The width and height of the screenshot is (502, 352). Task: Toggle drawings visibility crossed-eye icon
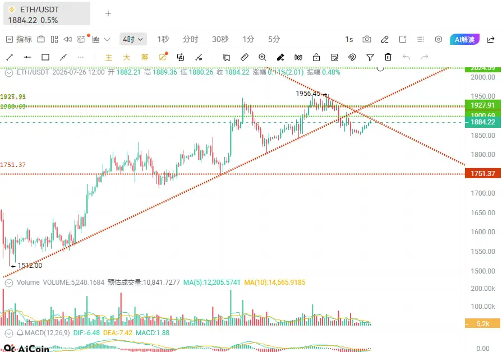pyautogui.click(x=352, y=57)
